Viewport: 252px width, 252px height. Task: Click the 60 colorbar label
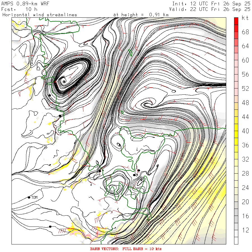coord(245,60)
